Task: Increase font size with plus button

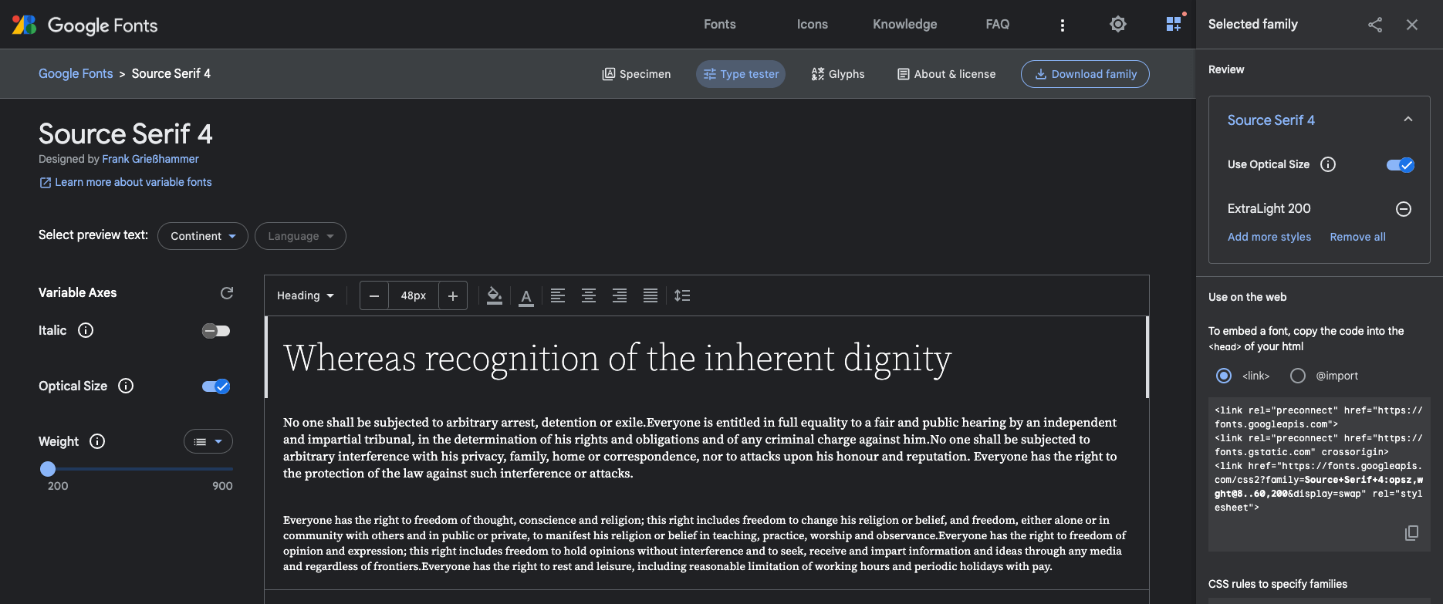Action: (x=453, y=295)
